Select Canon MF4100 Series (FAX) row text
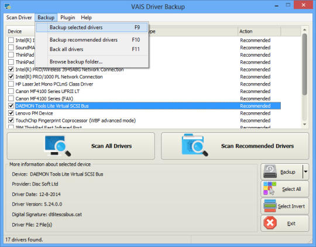Screen dimensions: 316x247 44,98
